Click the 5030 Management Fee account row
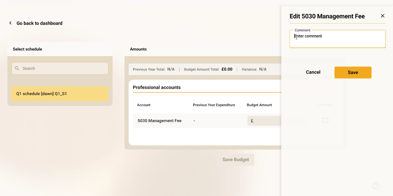The image size is (393, 196). pos(159,121)
